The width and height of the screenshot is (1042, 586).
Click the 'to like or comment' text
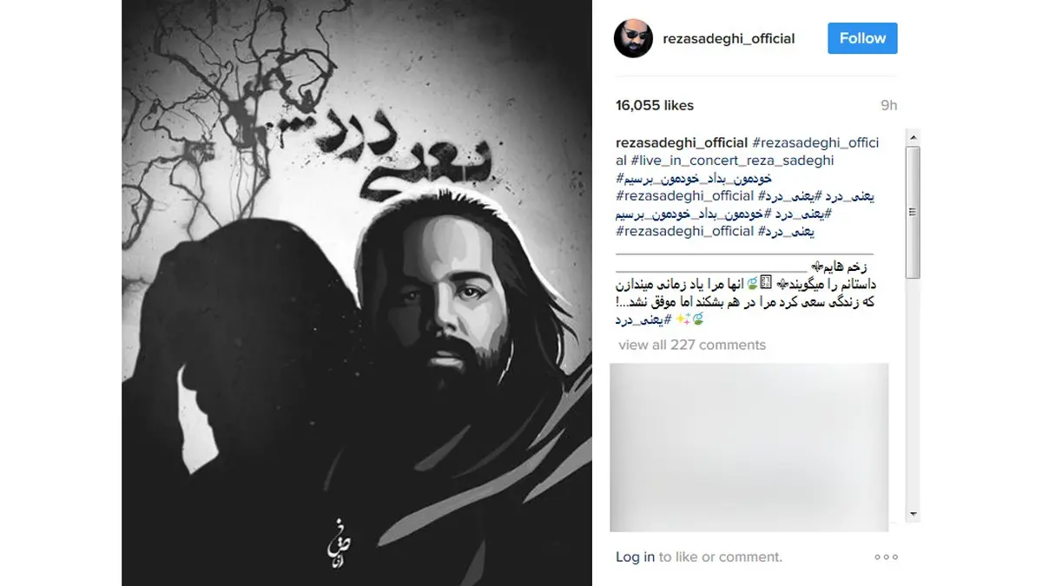point(721,557)
